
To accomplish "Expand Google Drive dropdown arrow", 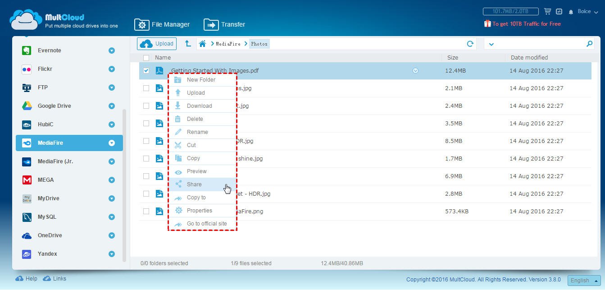I will tap(112, 106).
